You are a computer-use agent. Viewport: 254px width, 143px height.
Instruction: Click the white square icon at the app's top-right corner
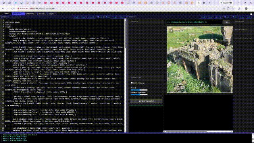251,14
